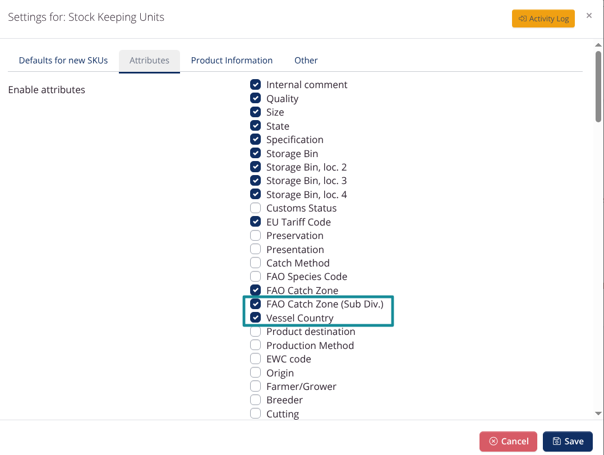The height and width of the screenshot is (455, 604).
Task: Switch to Defaults for new SKUs tab
Action: [63, 61]
